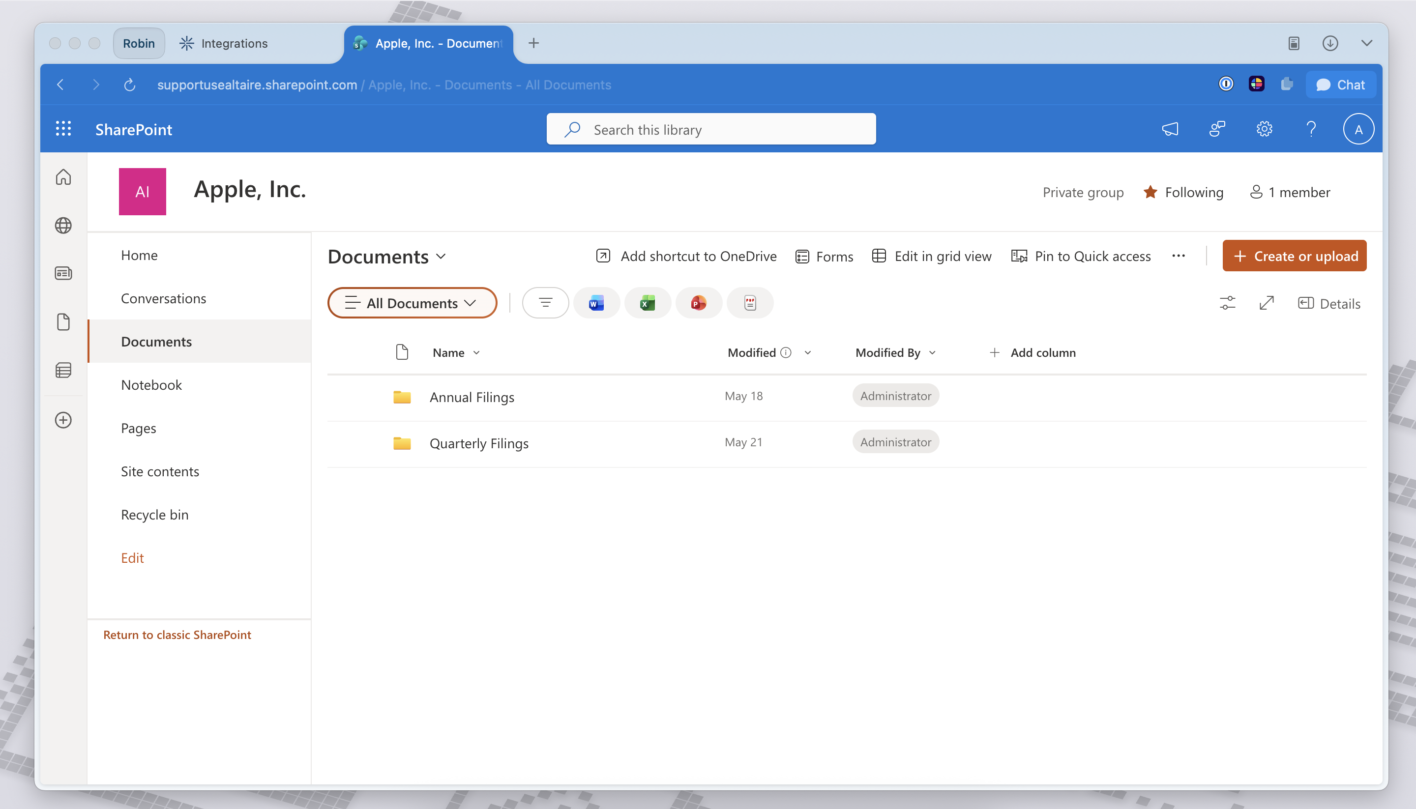Click Return to classic SharePoint

tap(177, 635)
